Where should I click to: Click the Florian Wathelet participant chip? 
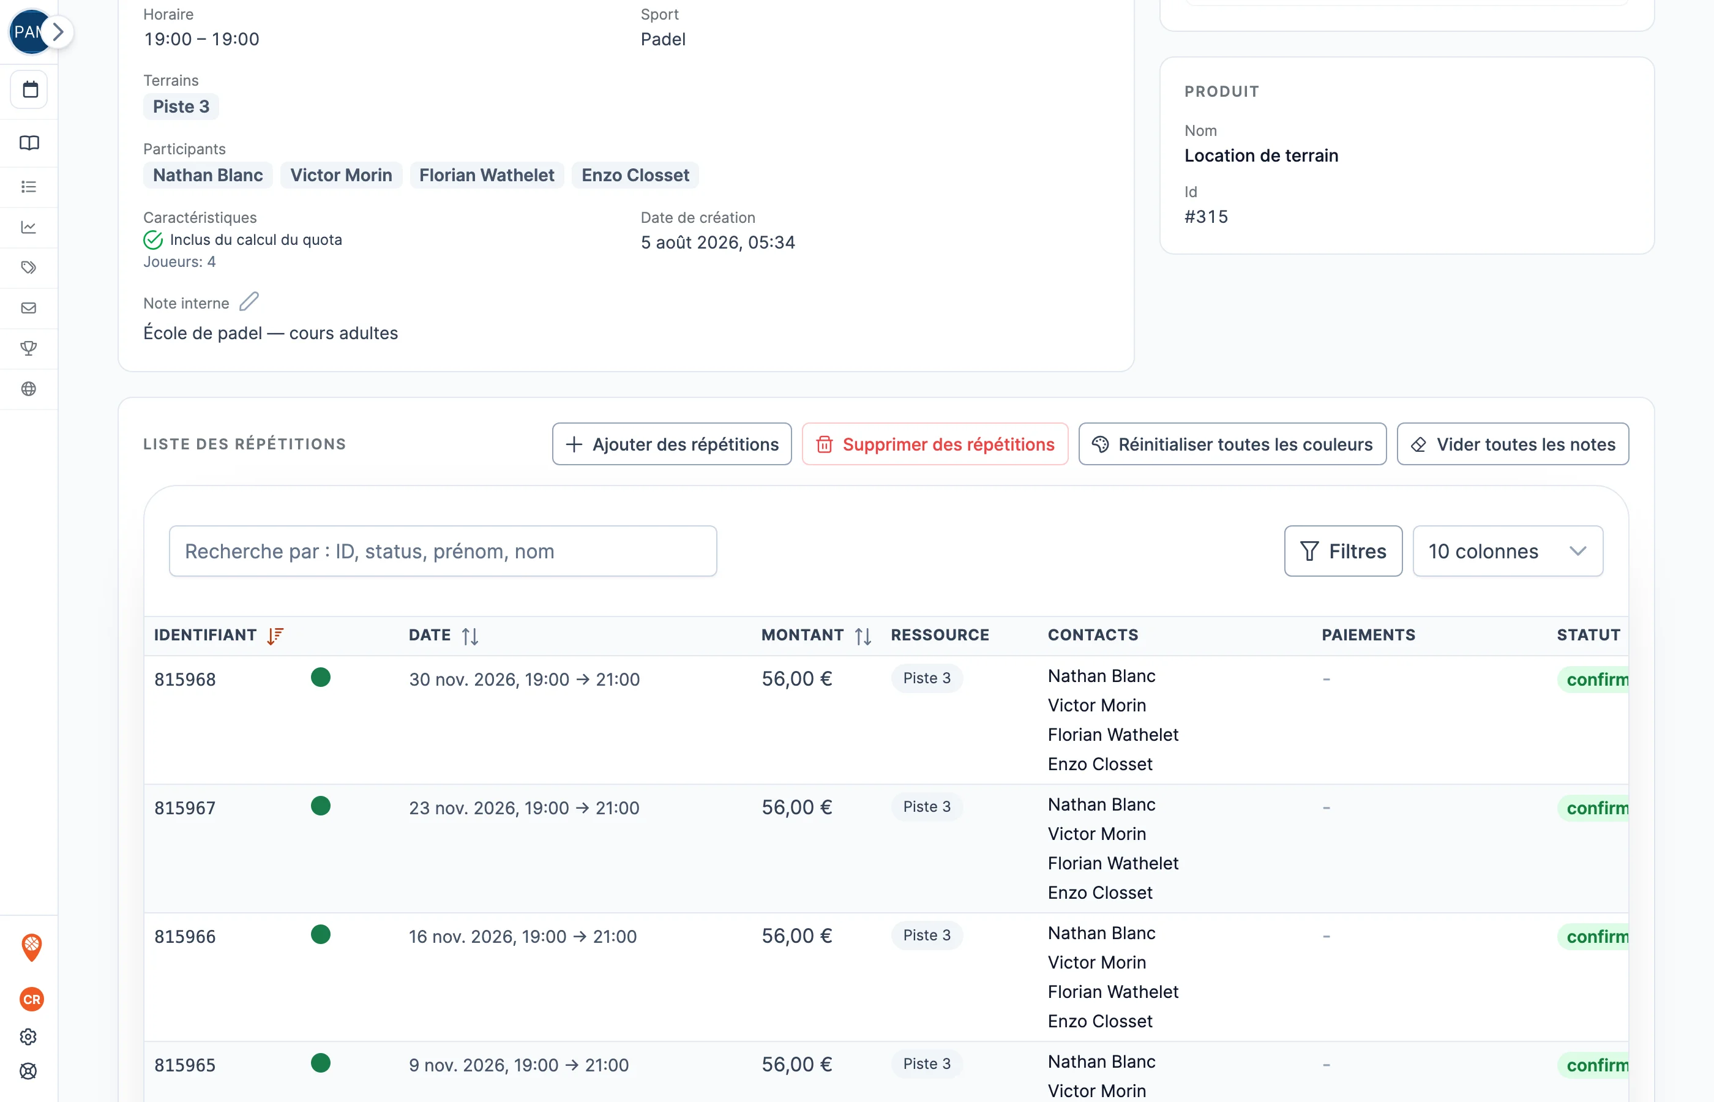click(487, 175)
